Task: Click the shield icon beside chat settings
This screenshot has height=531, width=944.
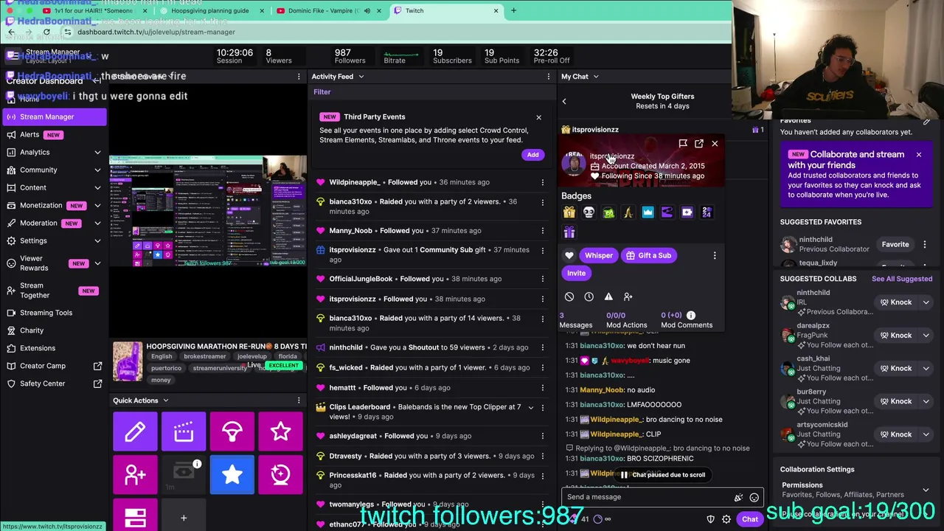Action: click(711, 519)
